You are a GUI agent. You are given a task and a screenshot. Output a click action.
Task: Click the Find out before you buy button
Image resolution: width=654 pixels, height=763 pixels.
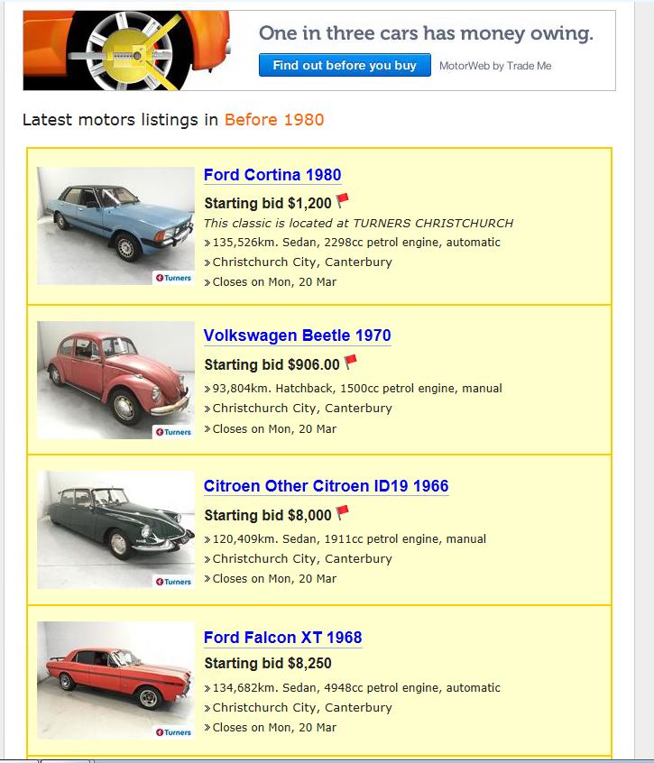(345, 65)
